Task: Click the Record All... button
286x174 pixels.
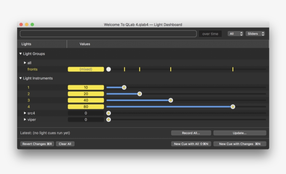Action: (191, 133)
